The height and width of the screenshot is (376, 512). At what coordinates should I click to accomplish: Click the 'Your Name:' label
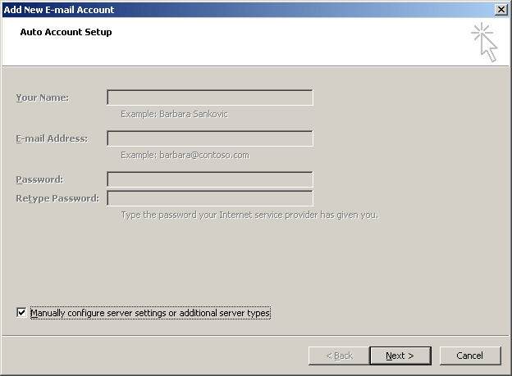[x=42, y=97]
